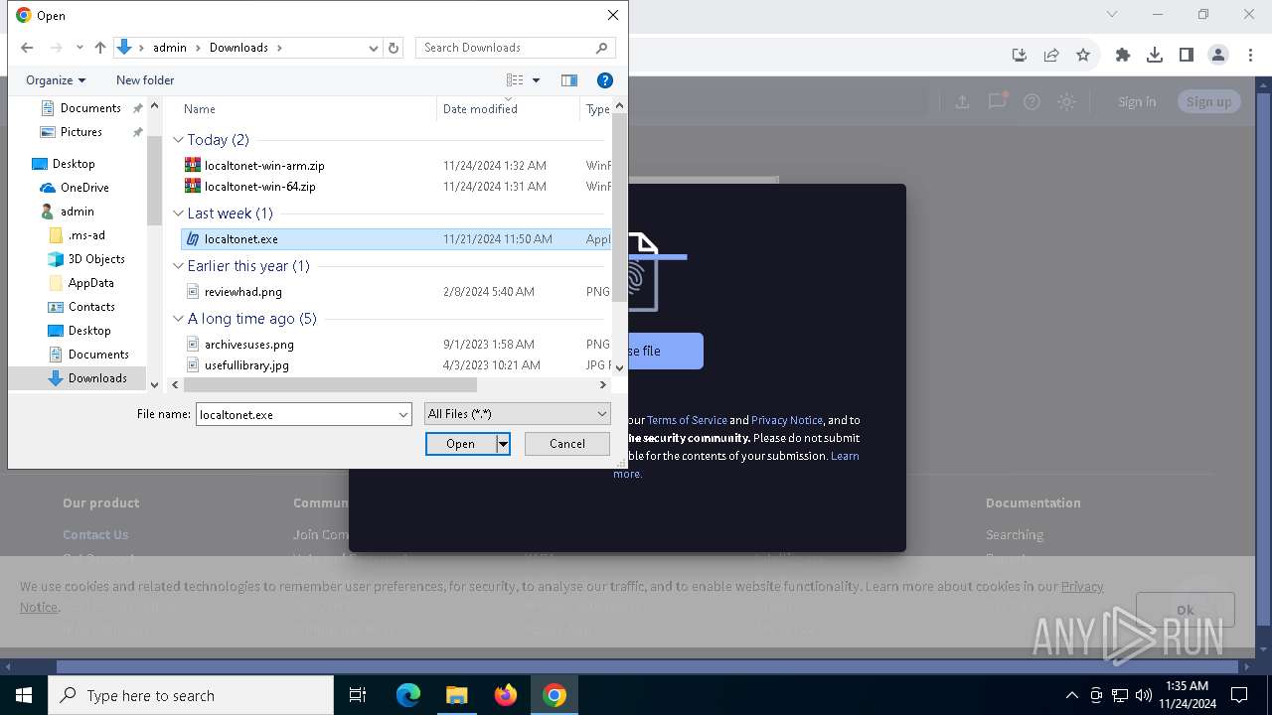Collapse the Last week group

pyautogui.click(x=179, y=214)
